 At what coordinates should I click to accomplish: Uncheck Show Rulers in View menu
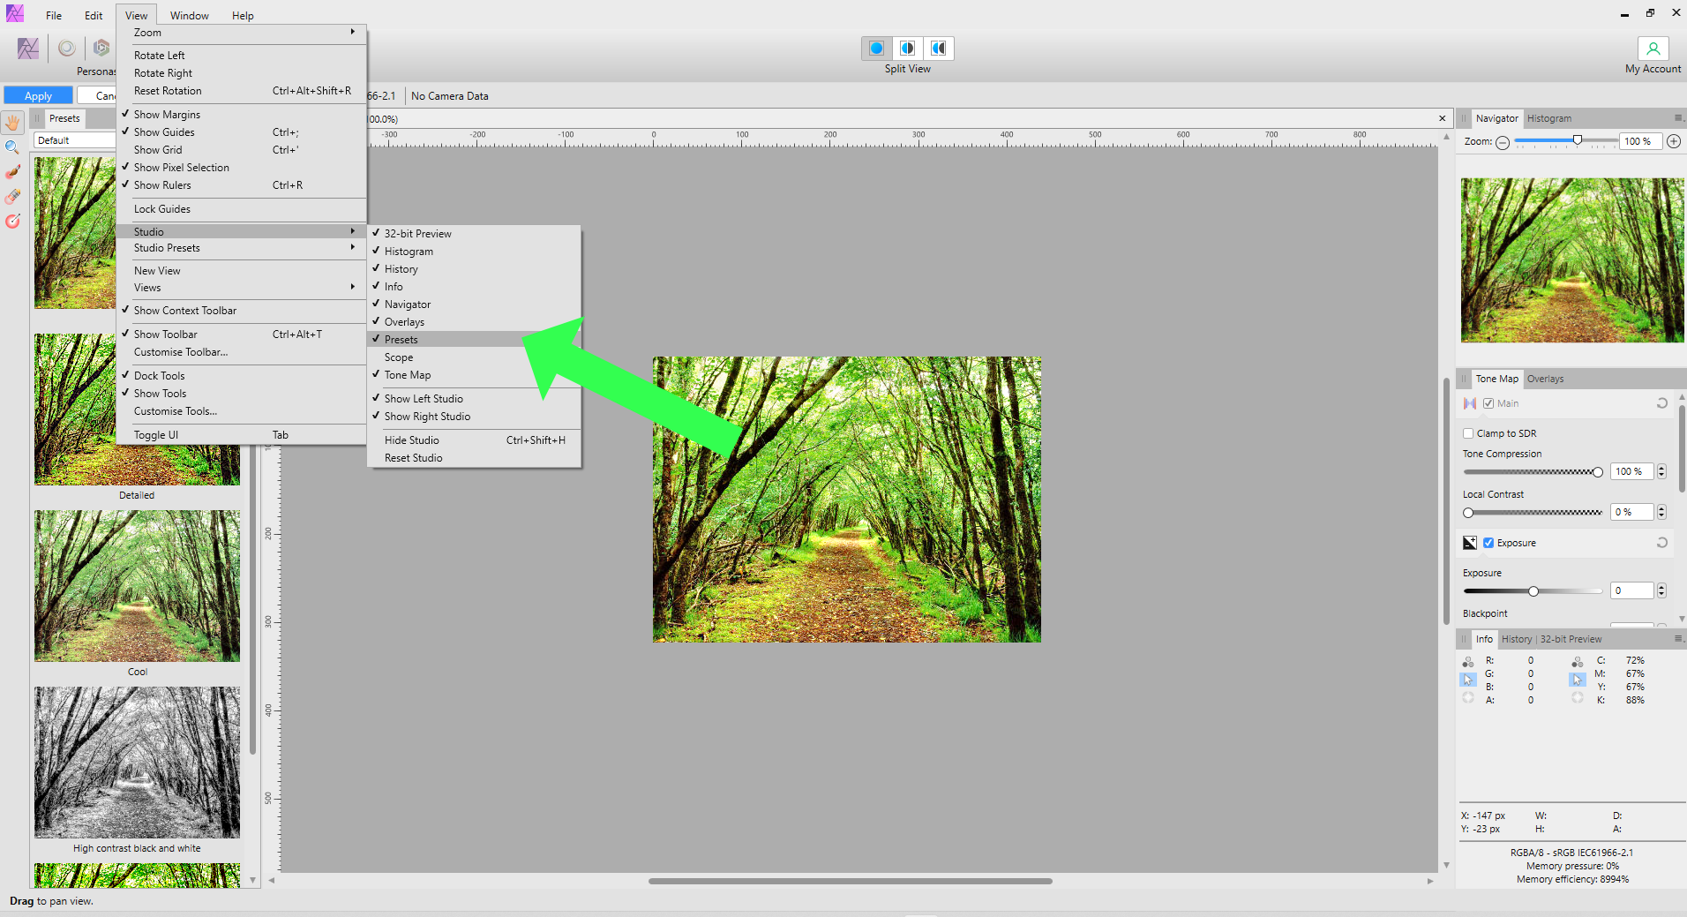pyautogui.click(x=241, y=185)
